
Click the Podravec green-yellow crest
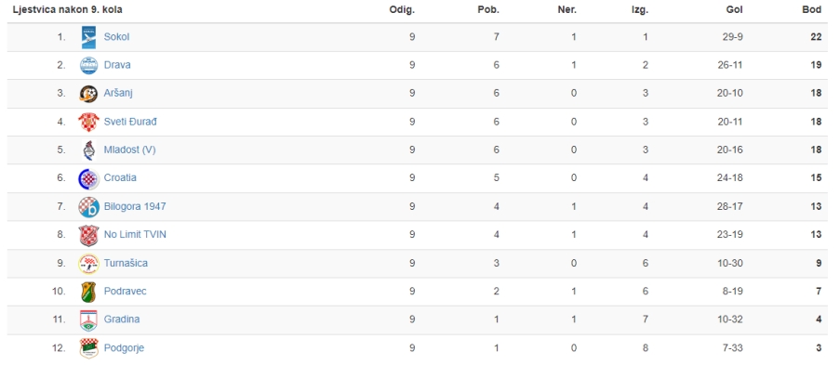[x=89, y=292]
